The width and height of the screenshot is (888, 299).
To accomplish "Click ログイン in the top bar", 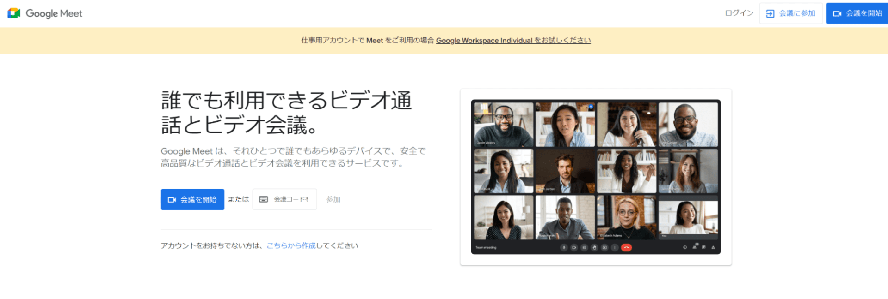I will [739, 13].
